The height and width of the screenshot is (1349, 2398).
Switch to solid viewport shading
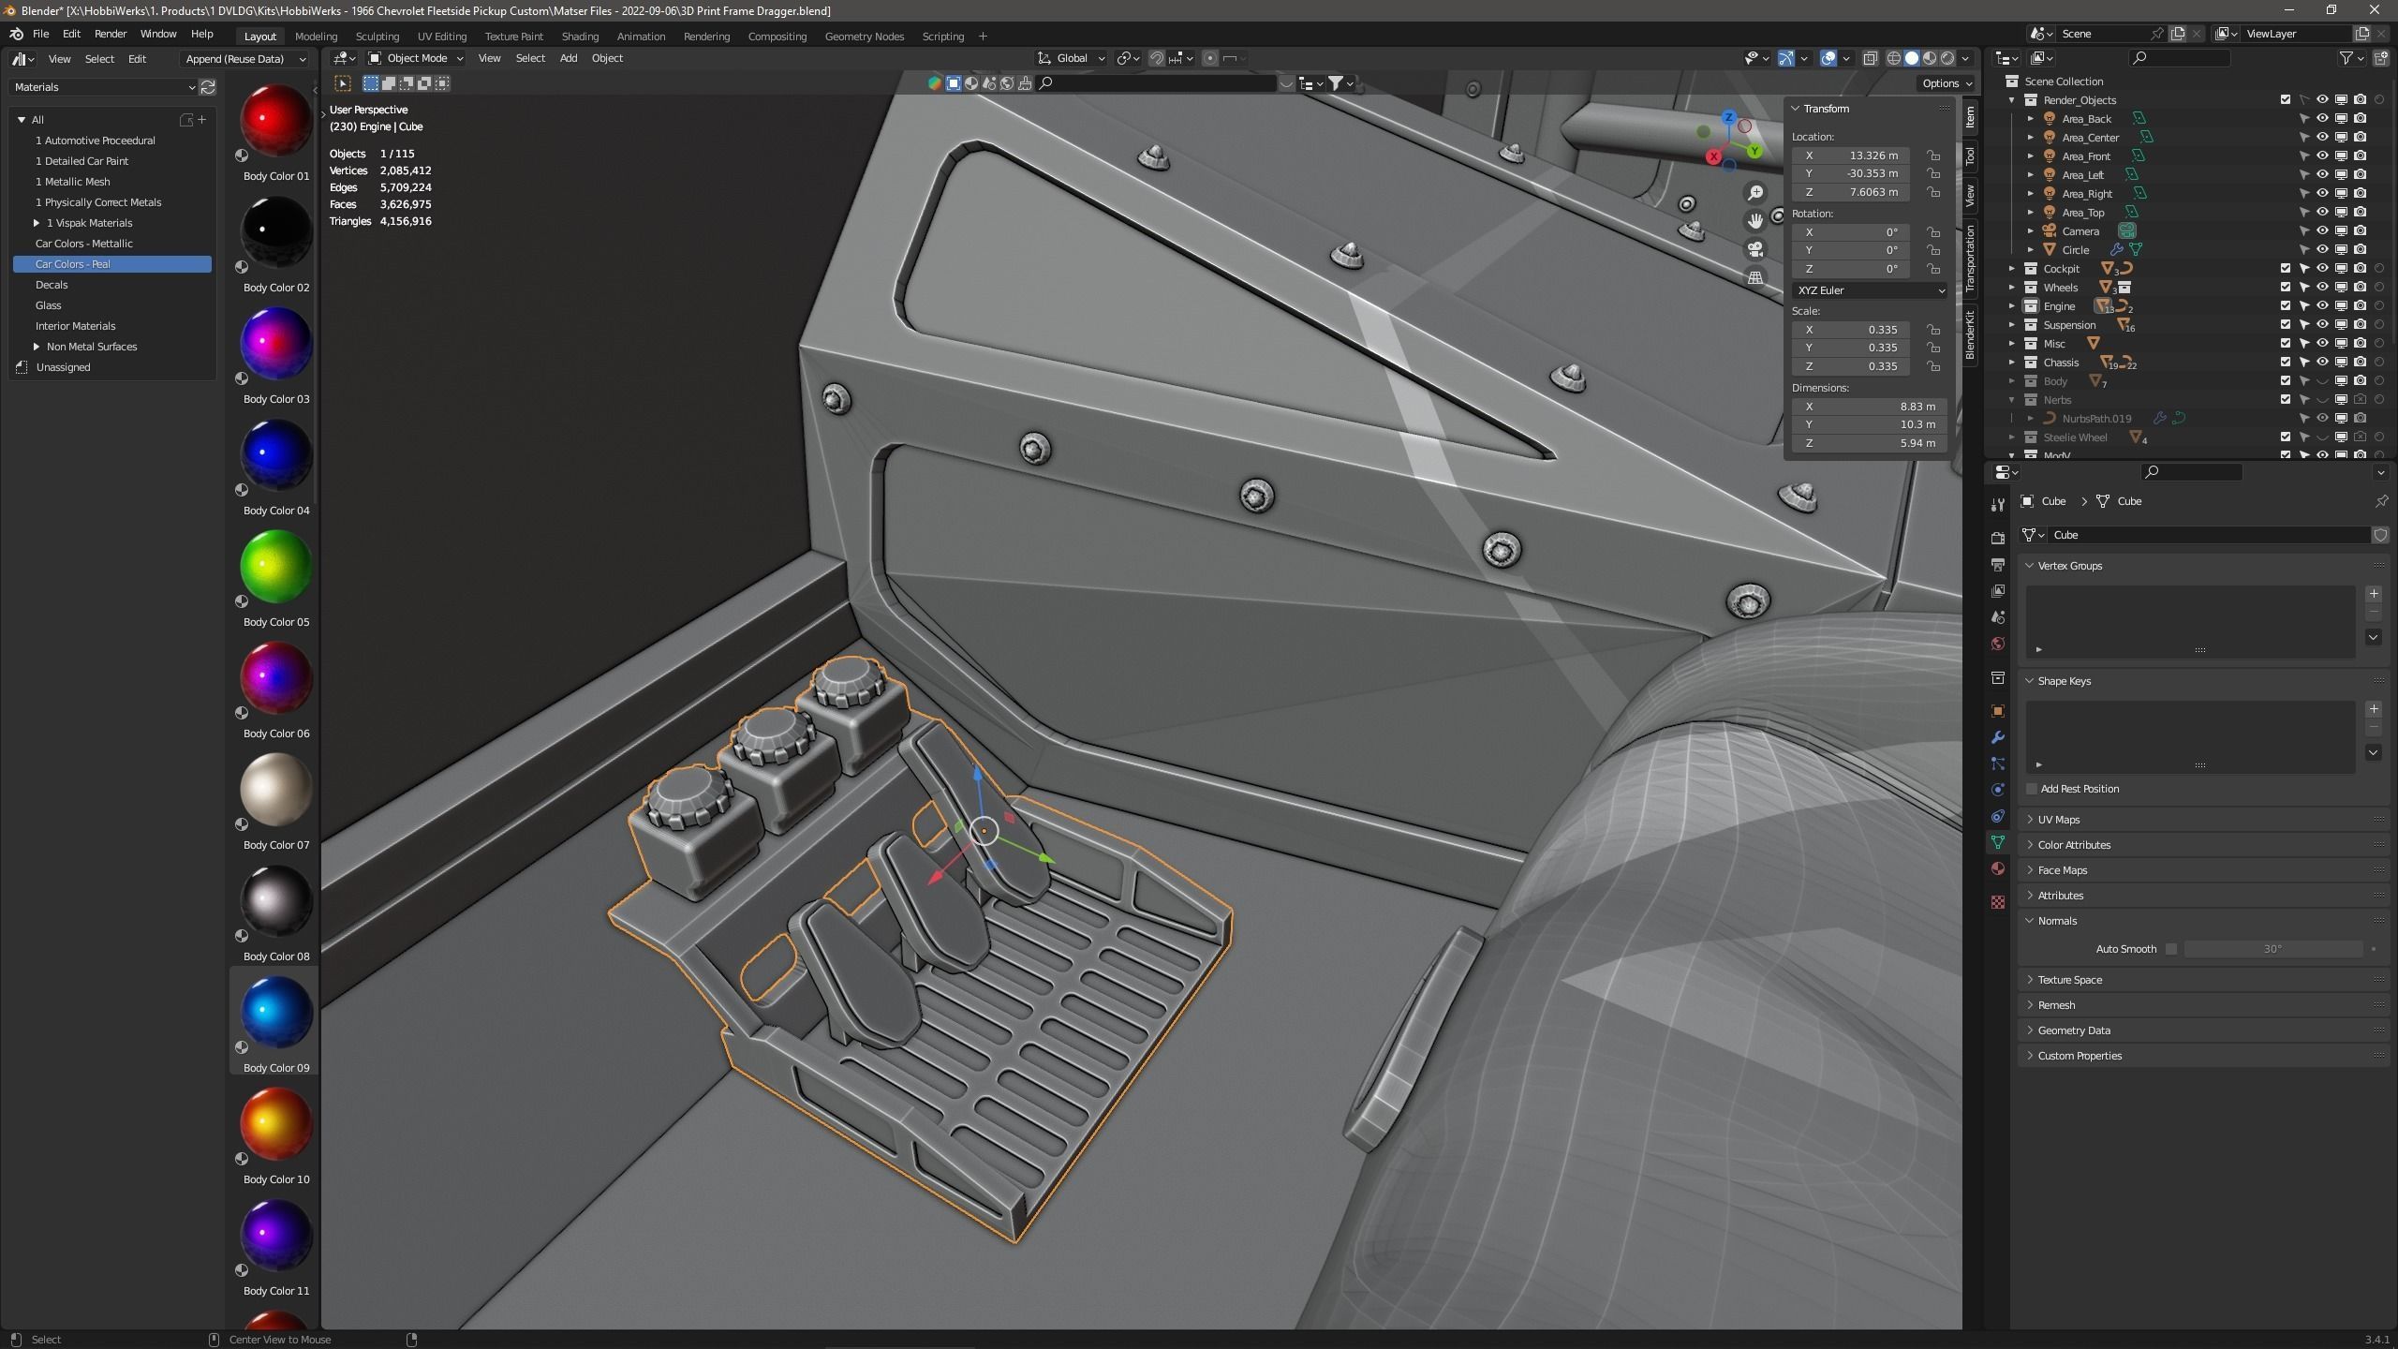click(1912, 58)
